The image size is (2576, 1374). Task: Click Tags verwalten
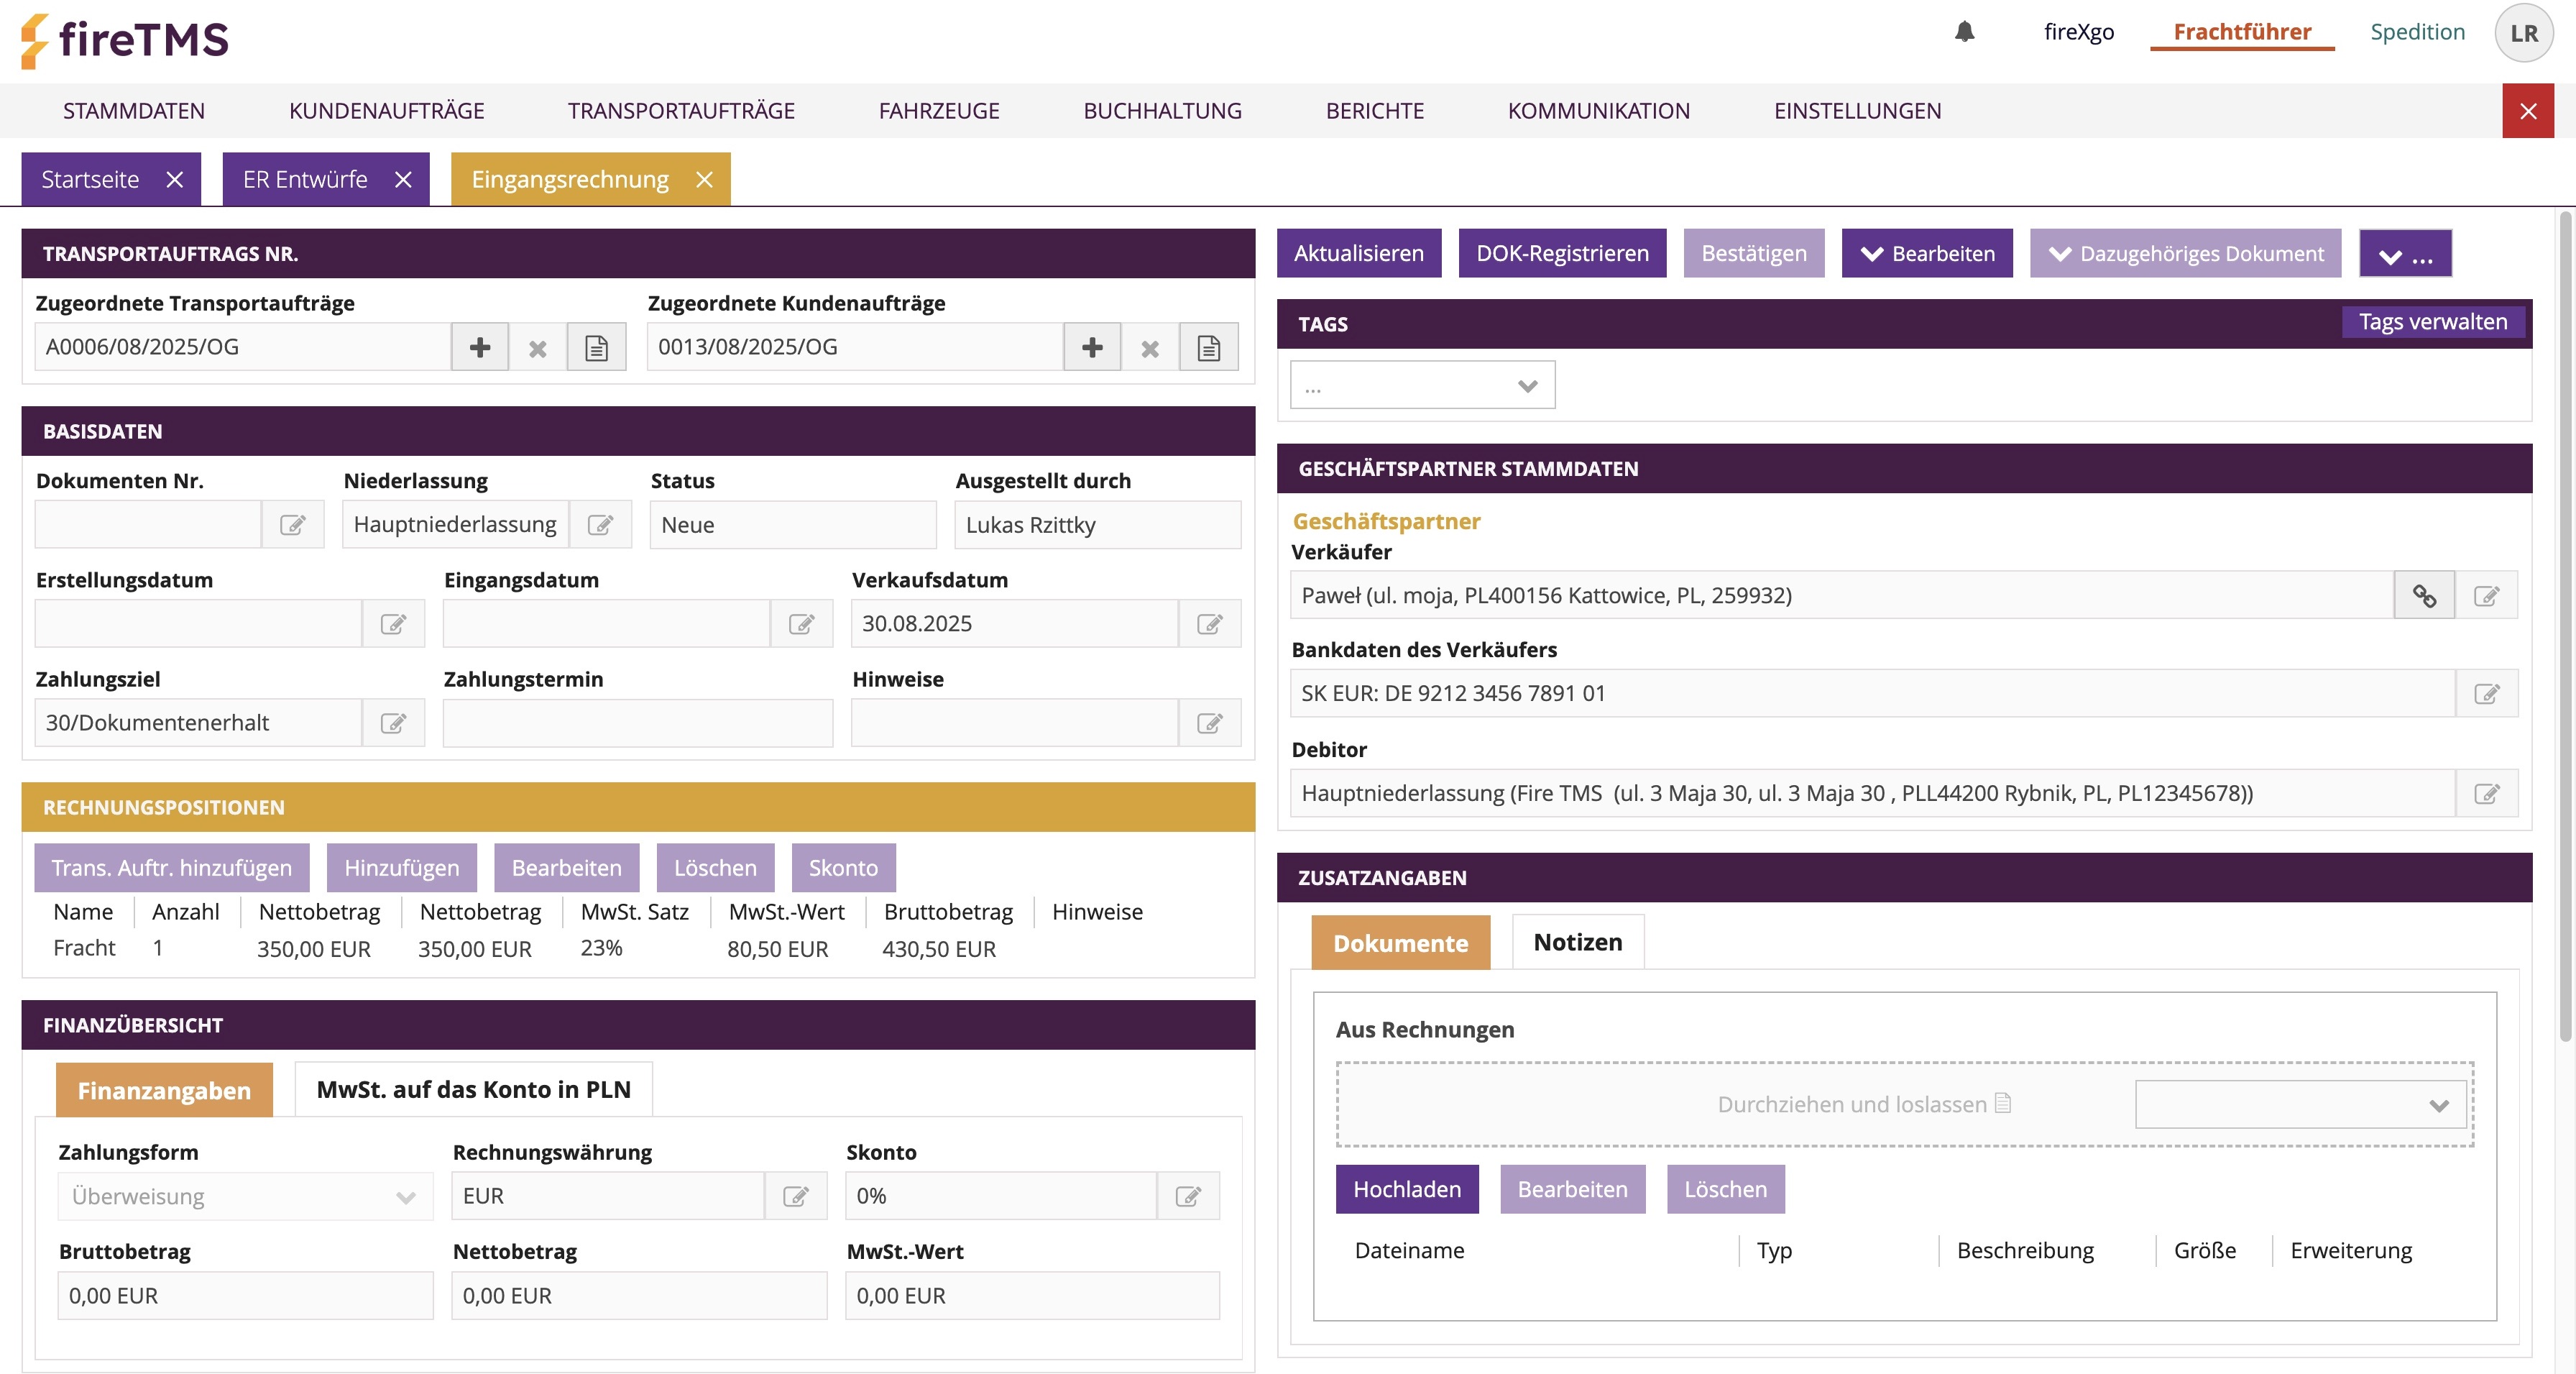[2433, 322]
